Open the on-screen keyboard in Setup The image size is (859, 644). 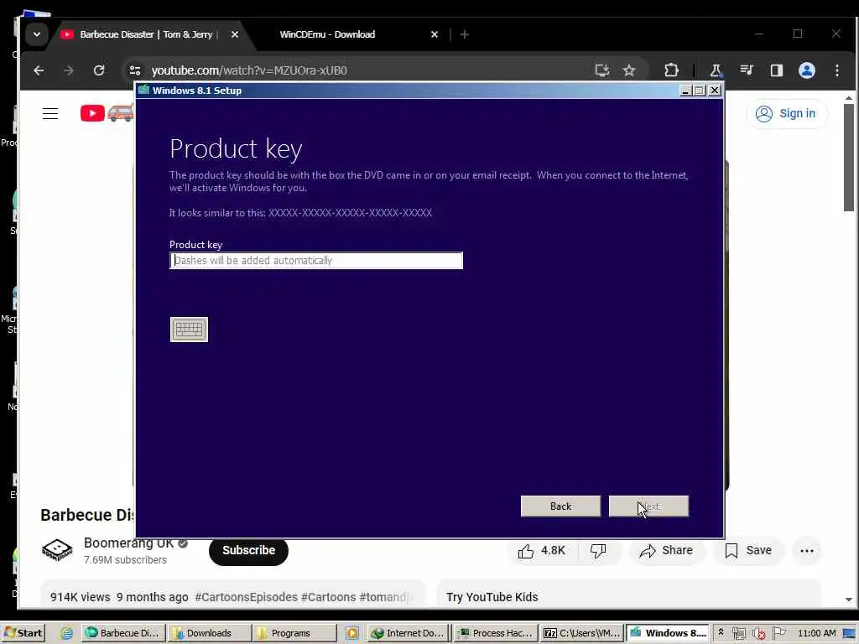click(189, 329)
